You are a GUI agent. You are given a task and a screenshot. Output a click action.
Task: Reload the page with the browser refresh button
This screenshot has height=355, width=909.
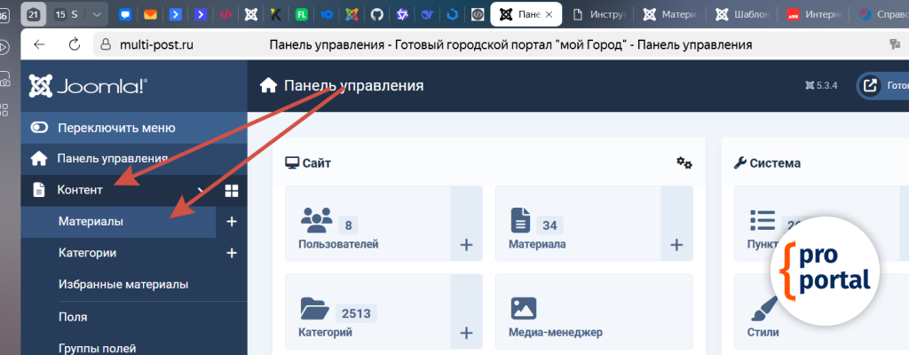coord(75,45)
